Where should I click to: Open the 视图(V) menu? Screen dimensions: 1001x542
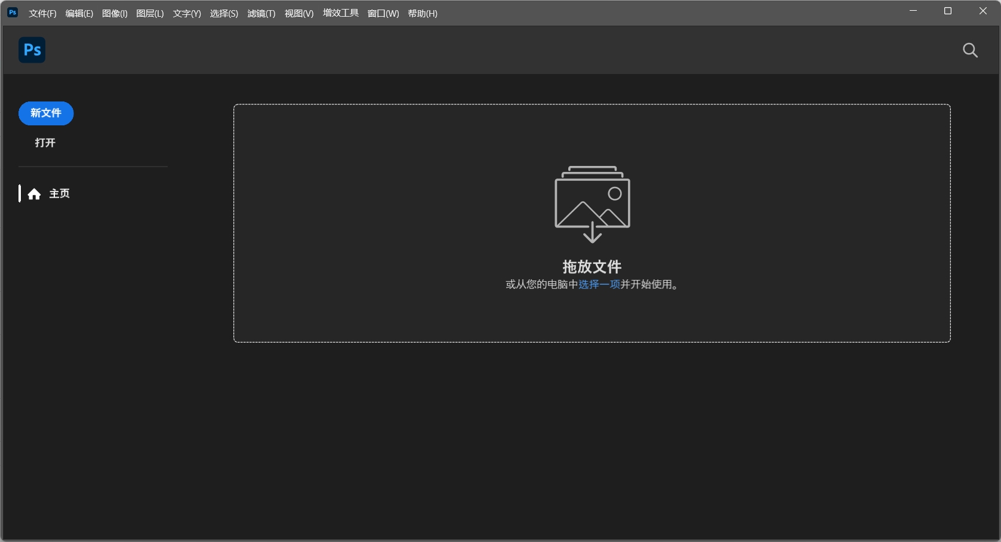point(299,13)
